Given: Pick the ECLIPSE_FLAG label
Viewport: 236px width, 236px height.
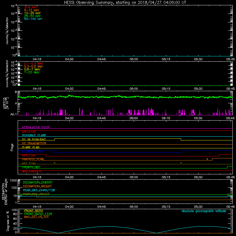Looking at the screenshot, I should [32, 151].
